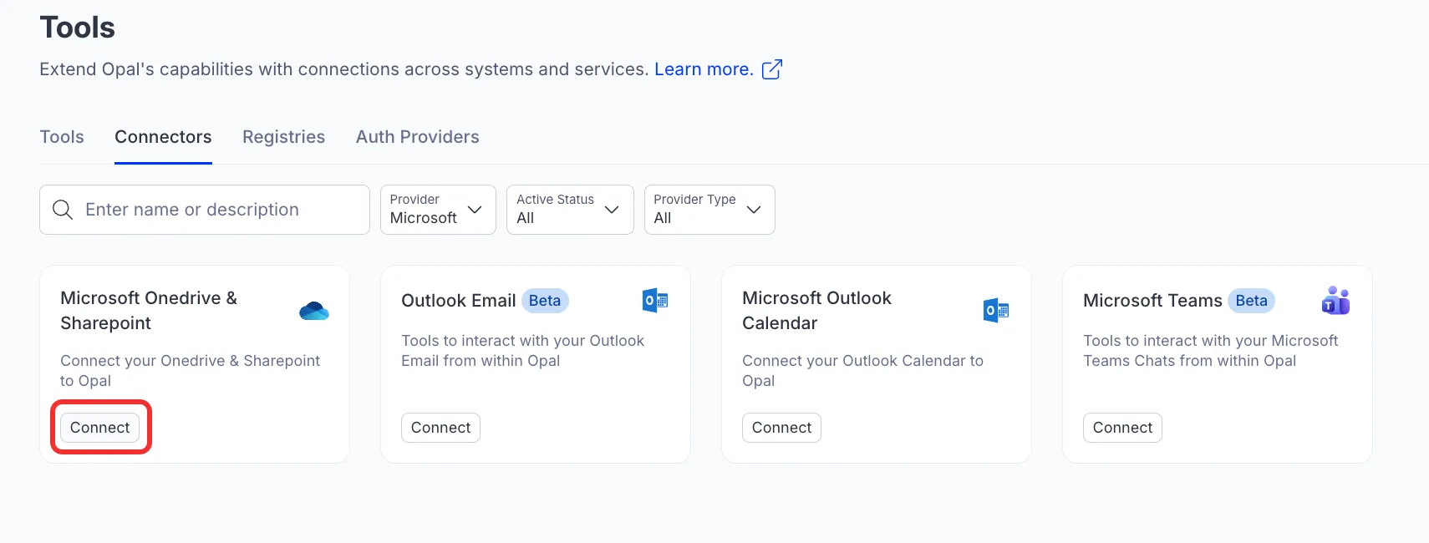Click the Microsoft Outlook Calendar title
Image resolution: width=1429 pixels, height=543 pixels.
click(x=816, y=311)
